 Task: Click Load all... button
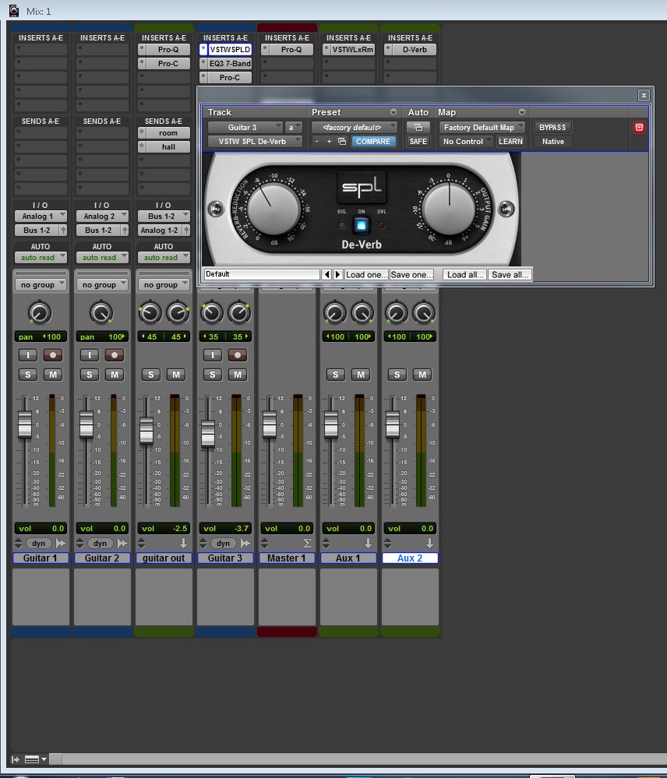pyautogui.click(x=465, y=275)
